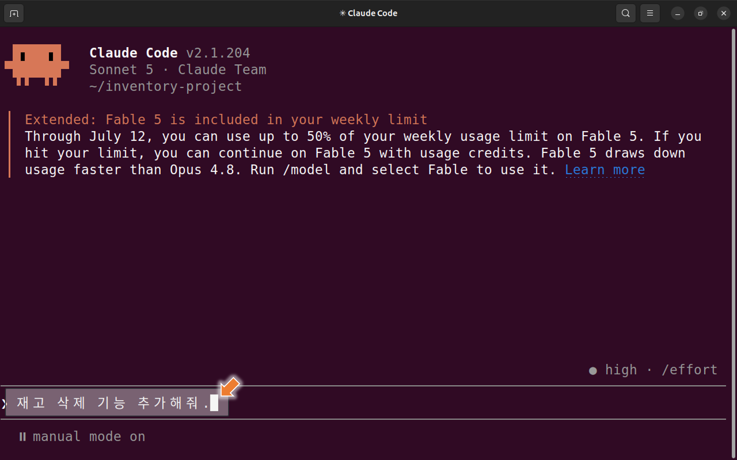This screenshot has height=460, width=737.
Task: Click the "Extended: Fable 5 is included" heading
Action: coord(226,120)
